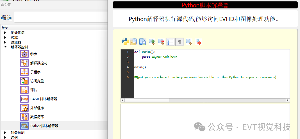Viewport: 300px width, 139px height.
Task: Click the 通信 category label
Action: point(14,137)
